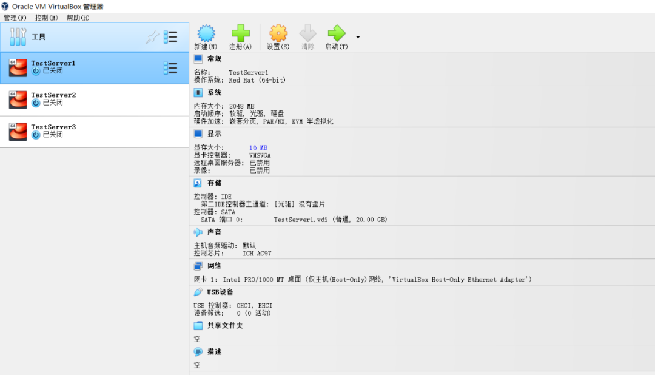Click the 工具 label in the left pane
The image size is (655, 375).
[38, 37]
